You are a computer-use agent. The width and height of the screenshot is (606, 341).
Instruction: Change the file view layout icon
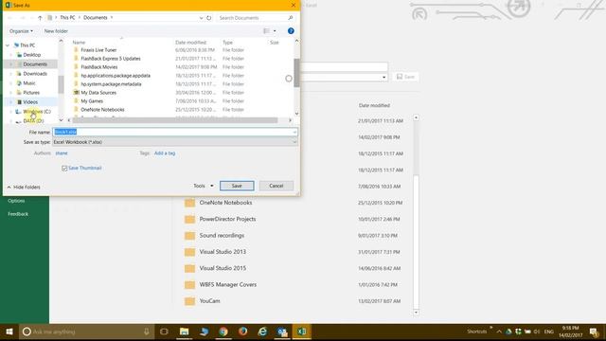(267, 31)
